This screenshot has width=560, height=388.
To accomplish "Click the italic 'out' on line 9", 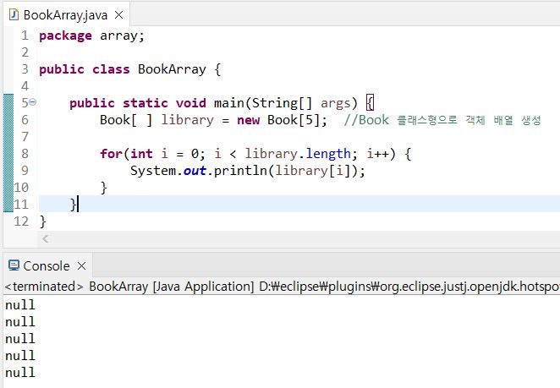I will tap(195, 171).
